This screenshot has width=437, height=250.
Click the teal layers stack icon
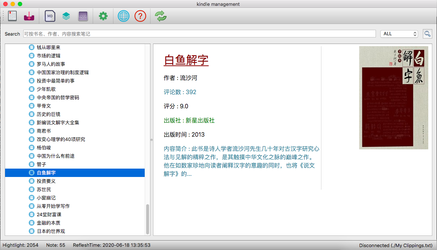click(x=66, y=16)
